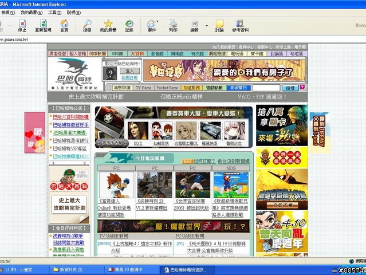Open the 工具(T) menu
The width and height of the screenshot is (366, 275).
54,13
